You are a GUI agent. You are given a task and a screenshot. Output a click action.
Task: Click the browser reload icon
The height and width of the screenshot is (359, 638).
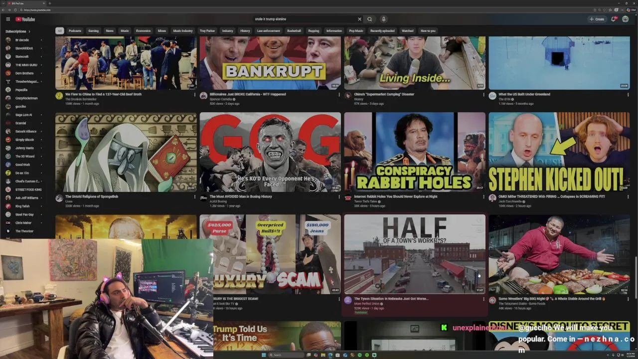(x=15, y=10)
